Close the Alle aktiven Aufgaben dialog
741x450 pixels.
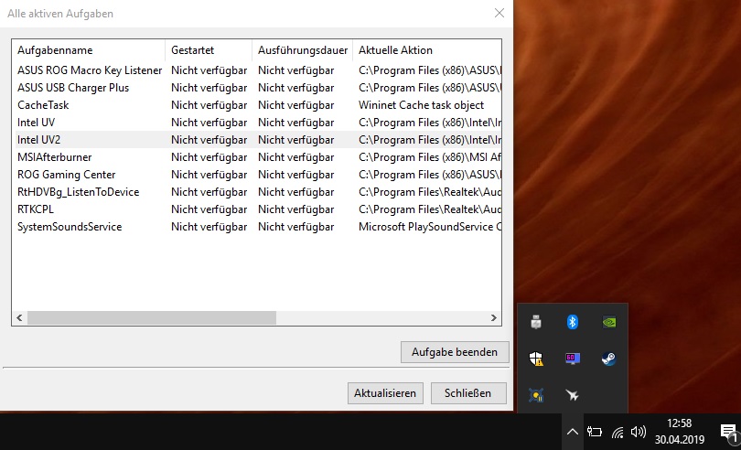[499, 13]
